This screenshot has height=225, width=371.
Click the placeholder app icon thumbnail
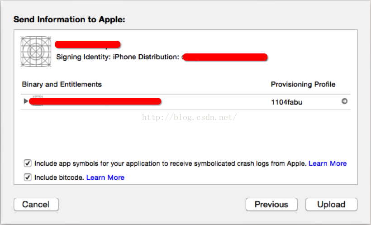point(36,52)
